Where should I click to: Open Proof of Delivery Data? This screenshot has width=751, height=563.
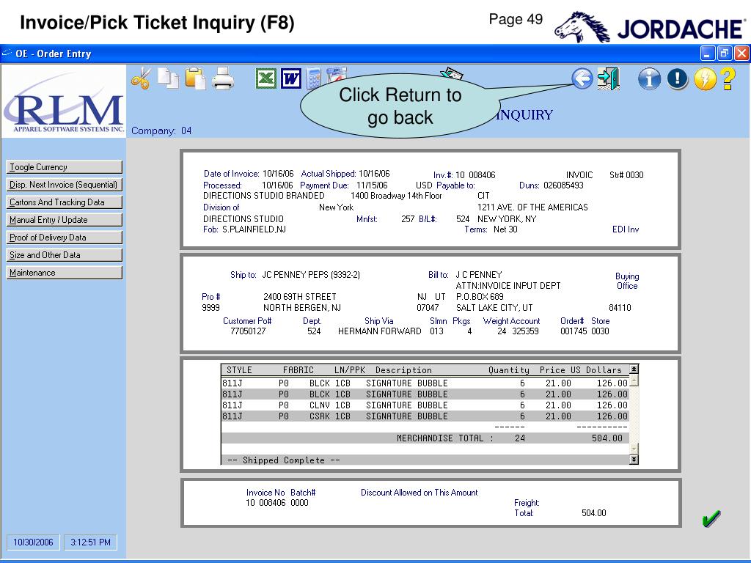pyautogui.click(x=65, y=238)
